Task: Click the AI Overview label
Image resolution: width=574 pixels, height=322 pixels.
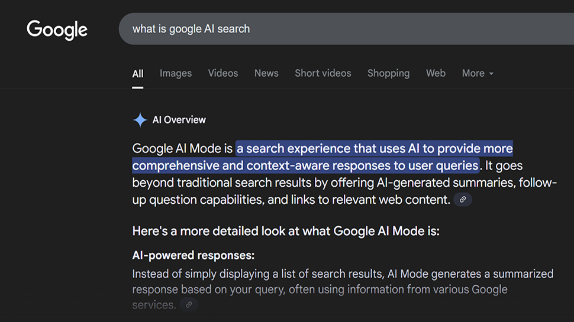Action: [x=179, y=120]
